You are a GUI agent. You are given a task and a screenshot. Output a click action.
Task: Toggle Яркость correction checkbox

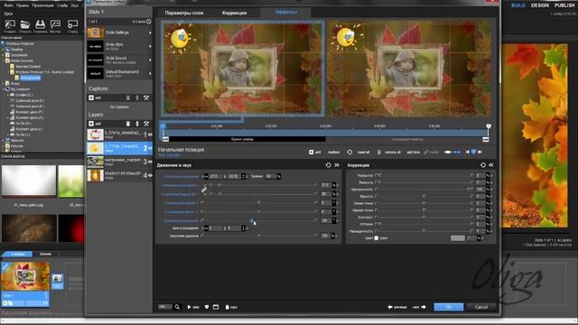[x=376, y=196]
